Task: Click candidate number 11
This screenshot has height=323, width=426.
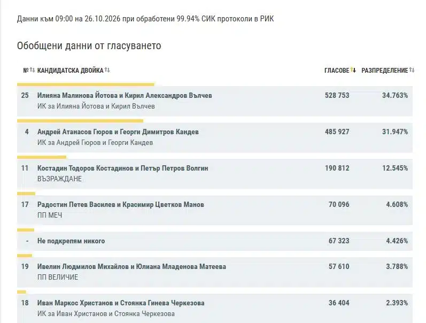Action: [25, 168]
